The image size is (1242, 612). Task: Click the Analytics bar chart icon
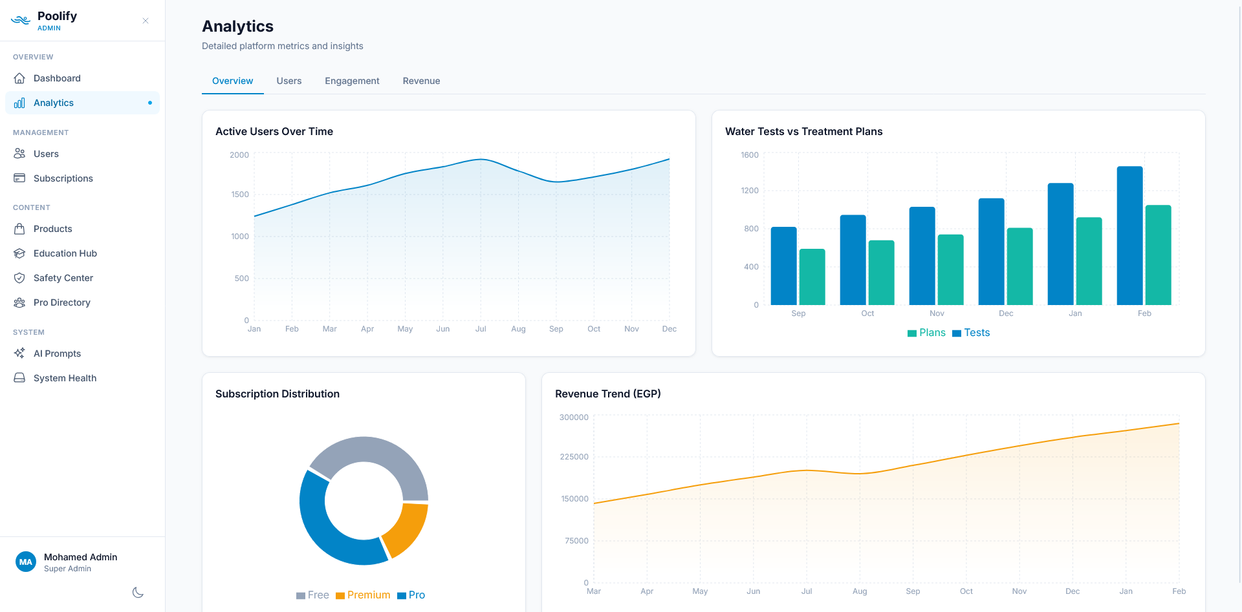pos(19,103)
